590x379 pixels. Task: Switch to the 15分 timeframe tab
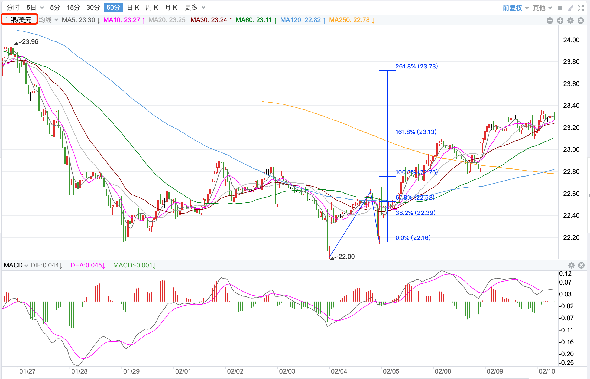coord(73,8)
